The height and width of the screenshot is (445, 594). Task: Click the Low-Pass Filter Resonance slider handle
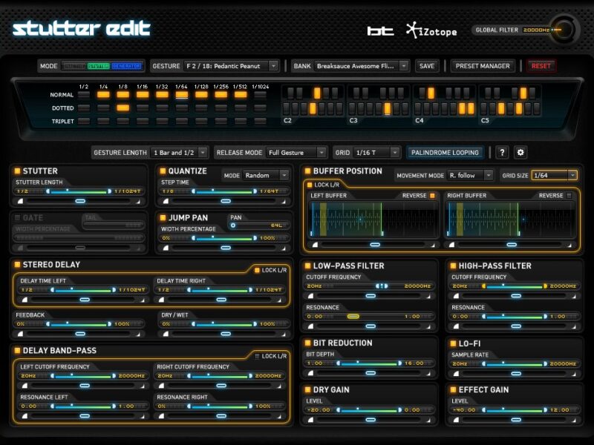tap(353, 316)
